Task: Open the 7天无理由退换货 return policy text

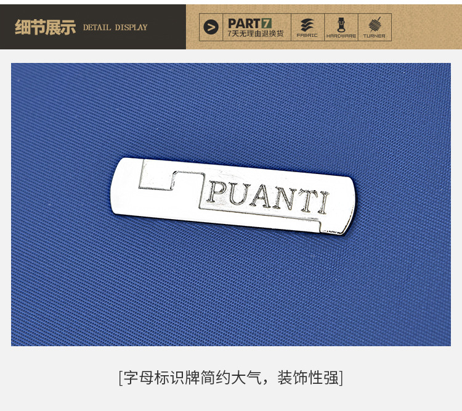Action: [x=256, y=34]
